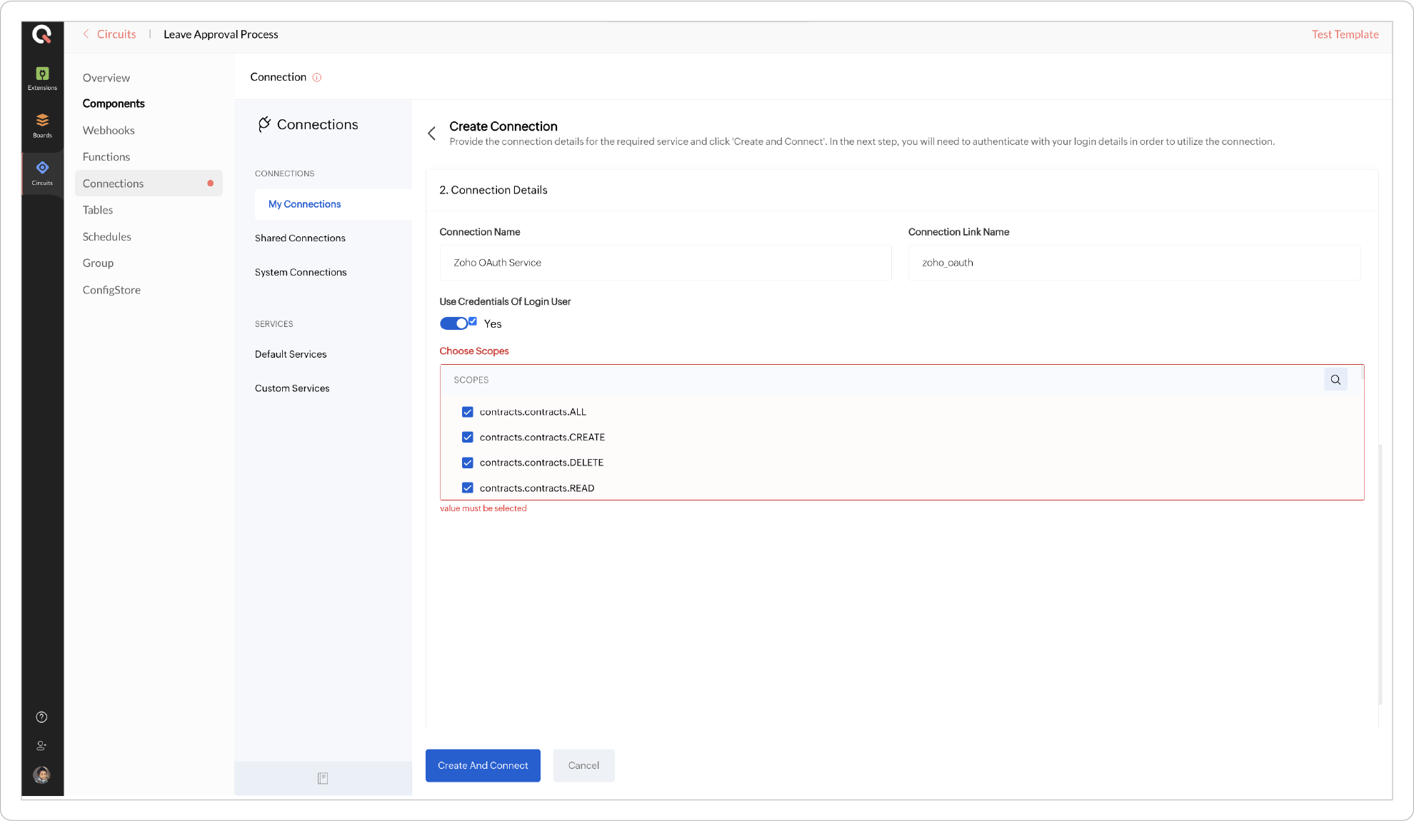Viewport: 1414px width, 821px height.
Task: Uncheck contracts.contracts.READ scope
Action: [x=468, y=488]
